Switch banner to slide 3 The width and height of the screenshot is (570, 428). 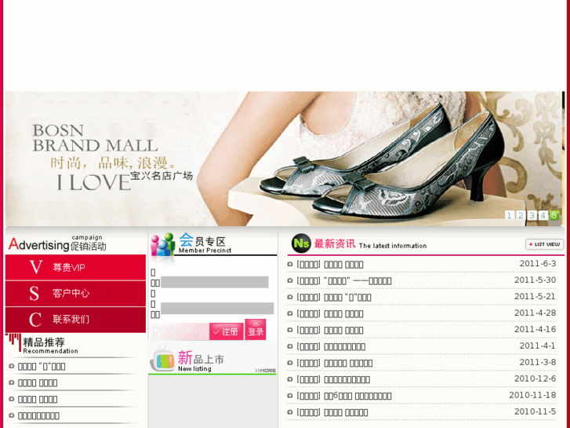[532, 215]
